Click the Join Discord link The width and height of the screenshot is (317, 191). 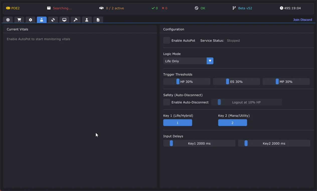pos(302,20)
